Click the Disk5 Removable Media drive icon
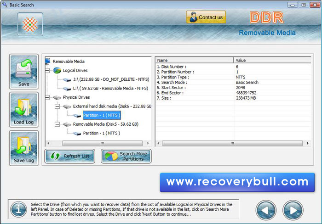Image resolution: width=322 pixels, height=224 pixels. coord(67,124)
